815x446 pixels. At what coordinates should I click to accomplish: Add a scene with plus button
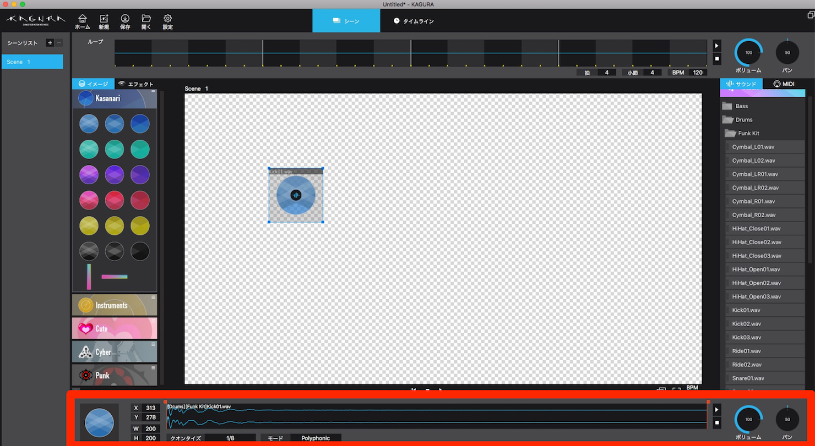(50, 43)
